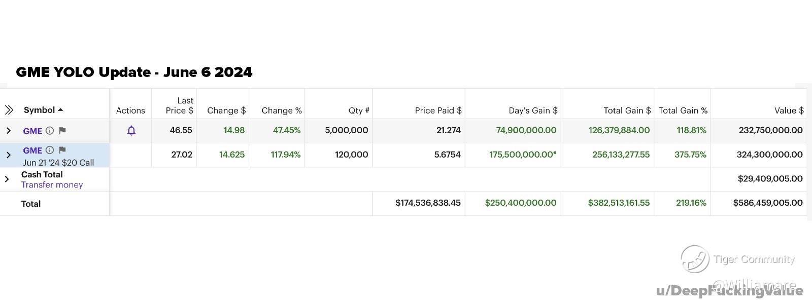Expand the GME stock position row
Image resolution: width=812 pixels, height=304 pixels.
(9, 131)
